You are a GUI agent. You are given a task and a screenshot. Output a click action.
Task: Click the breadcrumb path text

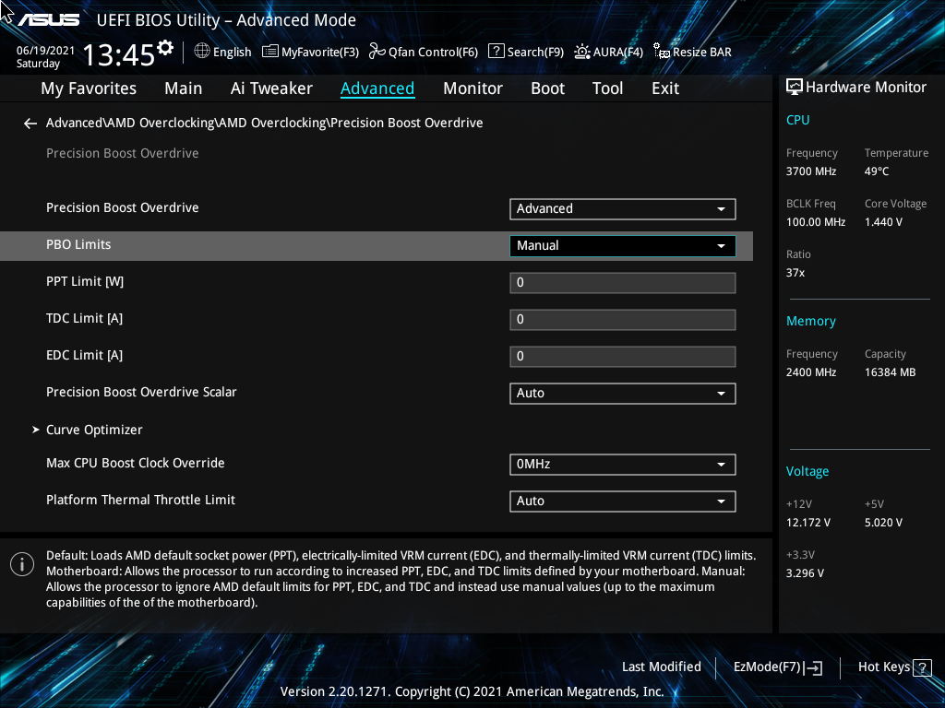click(264, 123)
